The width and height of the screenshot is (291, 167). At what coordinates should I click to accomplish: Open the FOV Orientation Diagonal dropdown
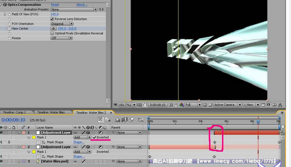coord(62,24)
